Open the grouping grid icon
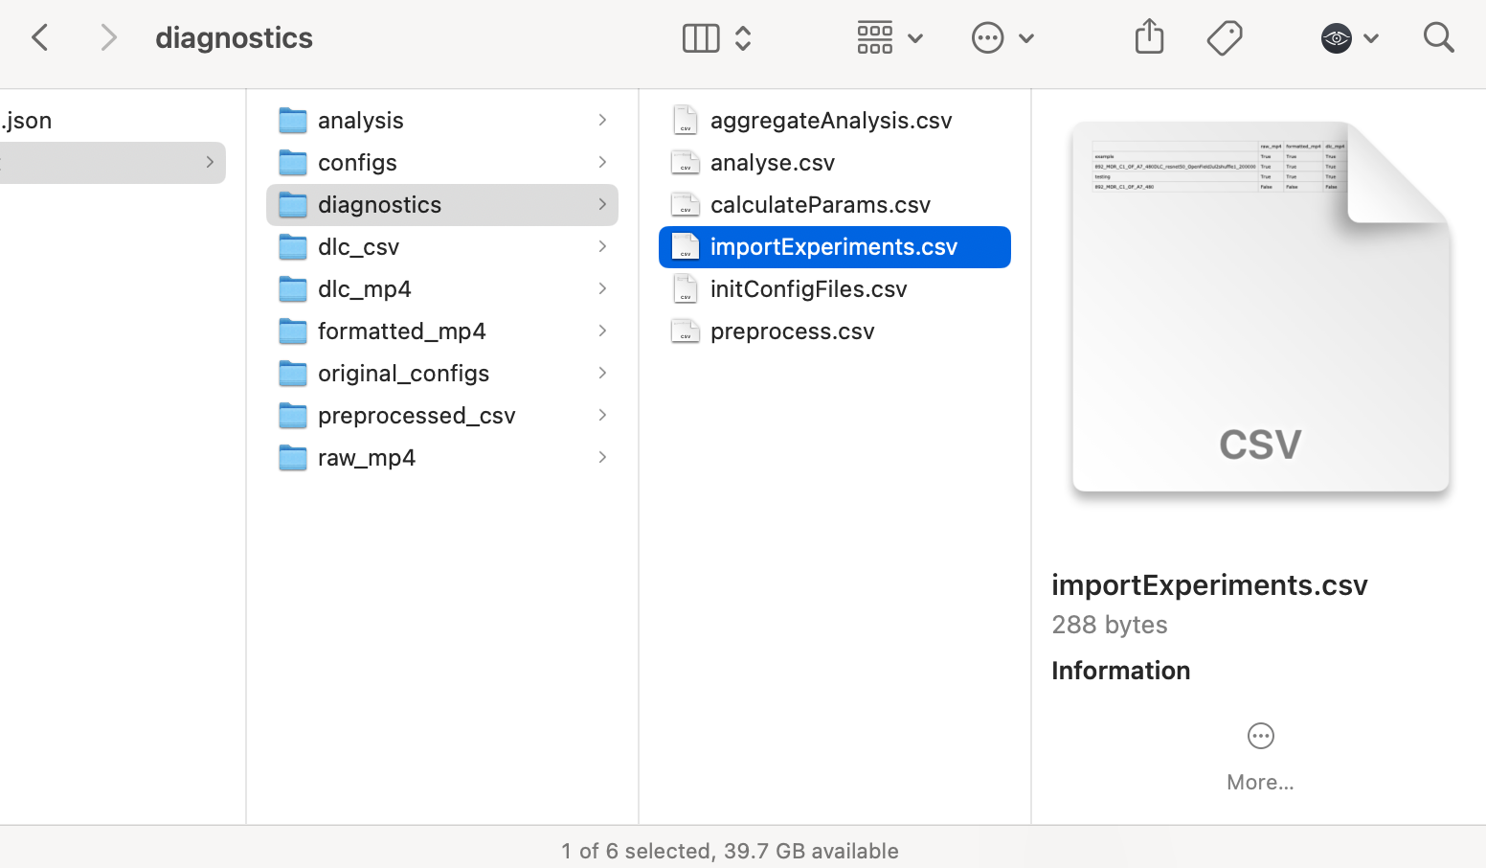The width and height of the screenshot is (1486, 868). pyautogui.click(x=875, y=38)
